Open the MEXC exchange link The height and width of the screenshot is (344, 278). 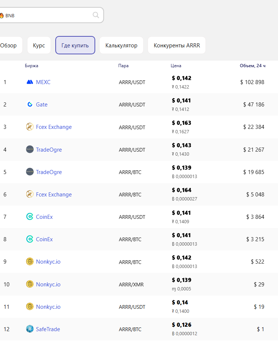[x=43, y=82]
